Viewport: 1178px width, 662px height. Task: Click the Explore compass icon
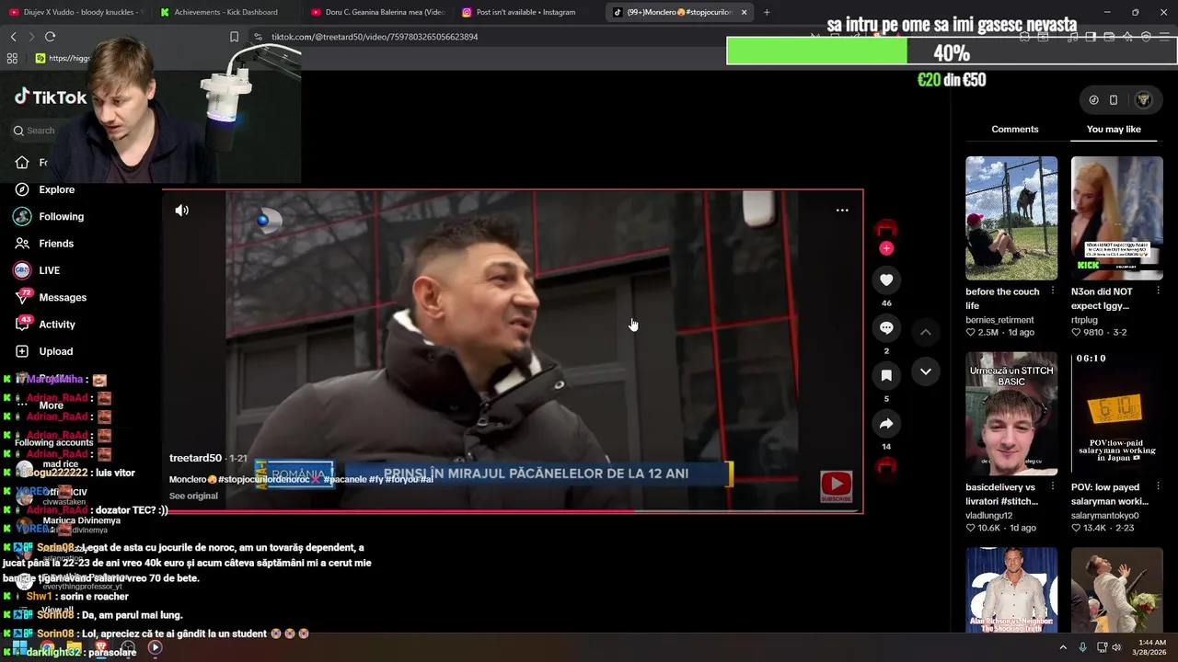point(22,189)
